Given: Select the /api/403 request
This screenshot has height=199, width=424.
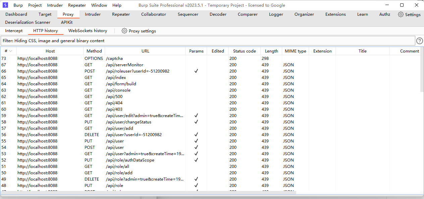Looking at the screenshot, I should click(210, 109).
